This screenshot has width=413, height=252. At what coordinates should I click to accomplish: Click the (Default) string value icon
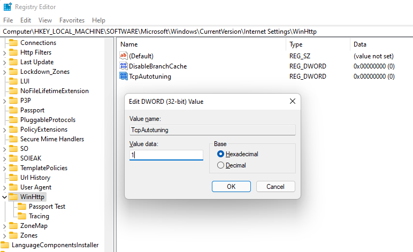(124, 56)
